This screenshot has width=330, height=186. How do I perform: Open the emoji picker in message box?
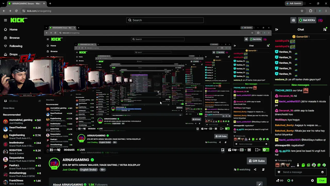point(322,172)
